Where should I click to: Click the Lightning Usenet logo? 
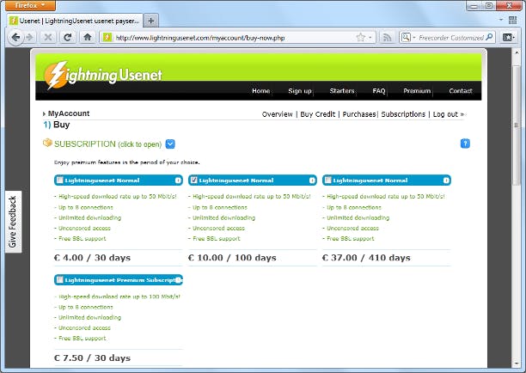pyautogui.click(x=103, y=75)
